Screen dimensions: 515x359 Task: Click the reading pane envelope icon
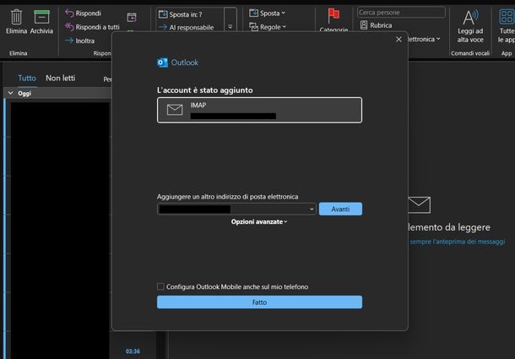[419, 204]
